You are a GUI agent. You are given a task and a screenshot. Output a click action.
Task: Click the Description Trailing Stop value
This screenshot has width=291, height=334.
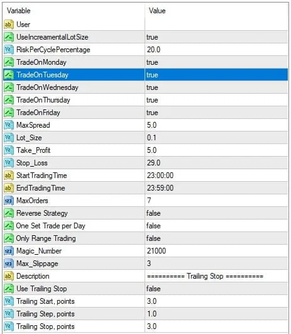pyautogui.click(x=206, y=276)
